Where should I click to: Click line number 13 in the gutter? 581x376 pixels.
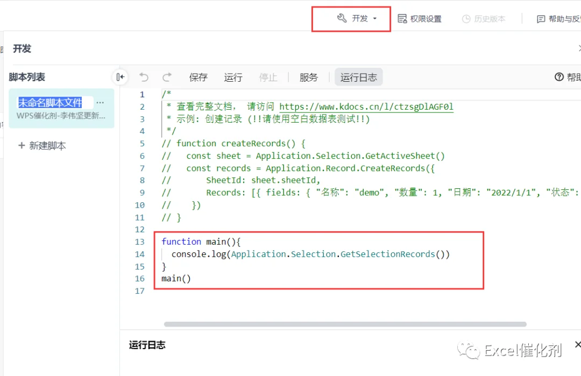[140, 242]
